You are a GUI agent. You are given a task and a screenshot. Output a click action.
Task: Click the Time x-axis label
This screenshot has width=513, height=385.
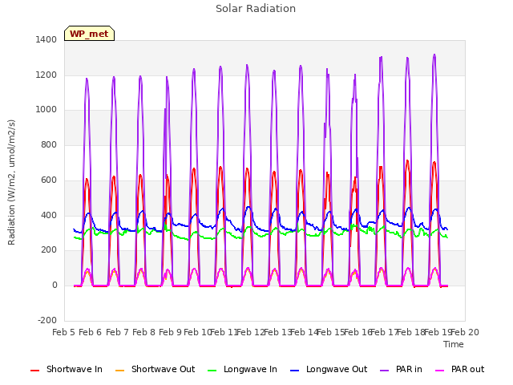pyautogui.click(x=454, y=344)
